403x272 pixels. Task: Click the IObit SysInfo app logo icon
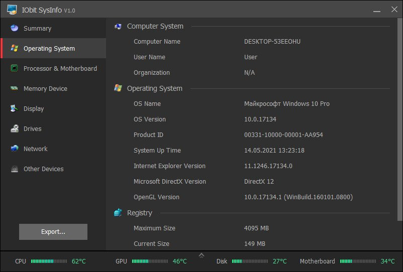(x=12, y=10)
